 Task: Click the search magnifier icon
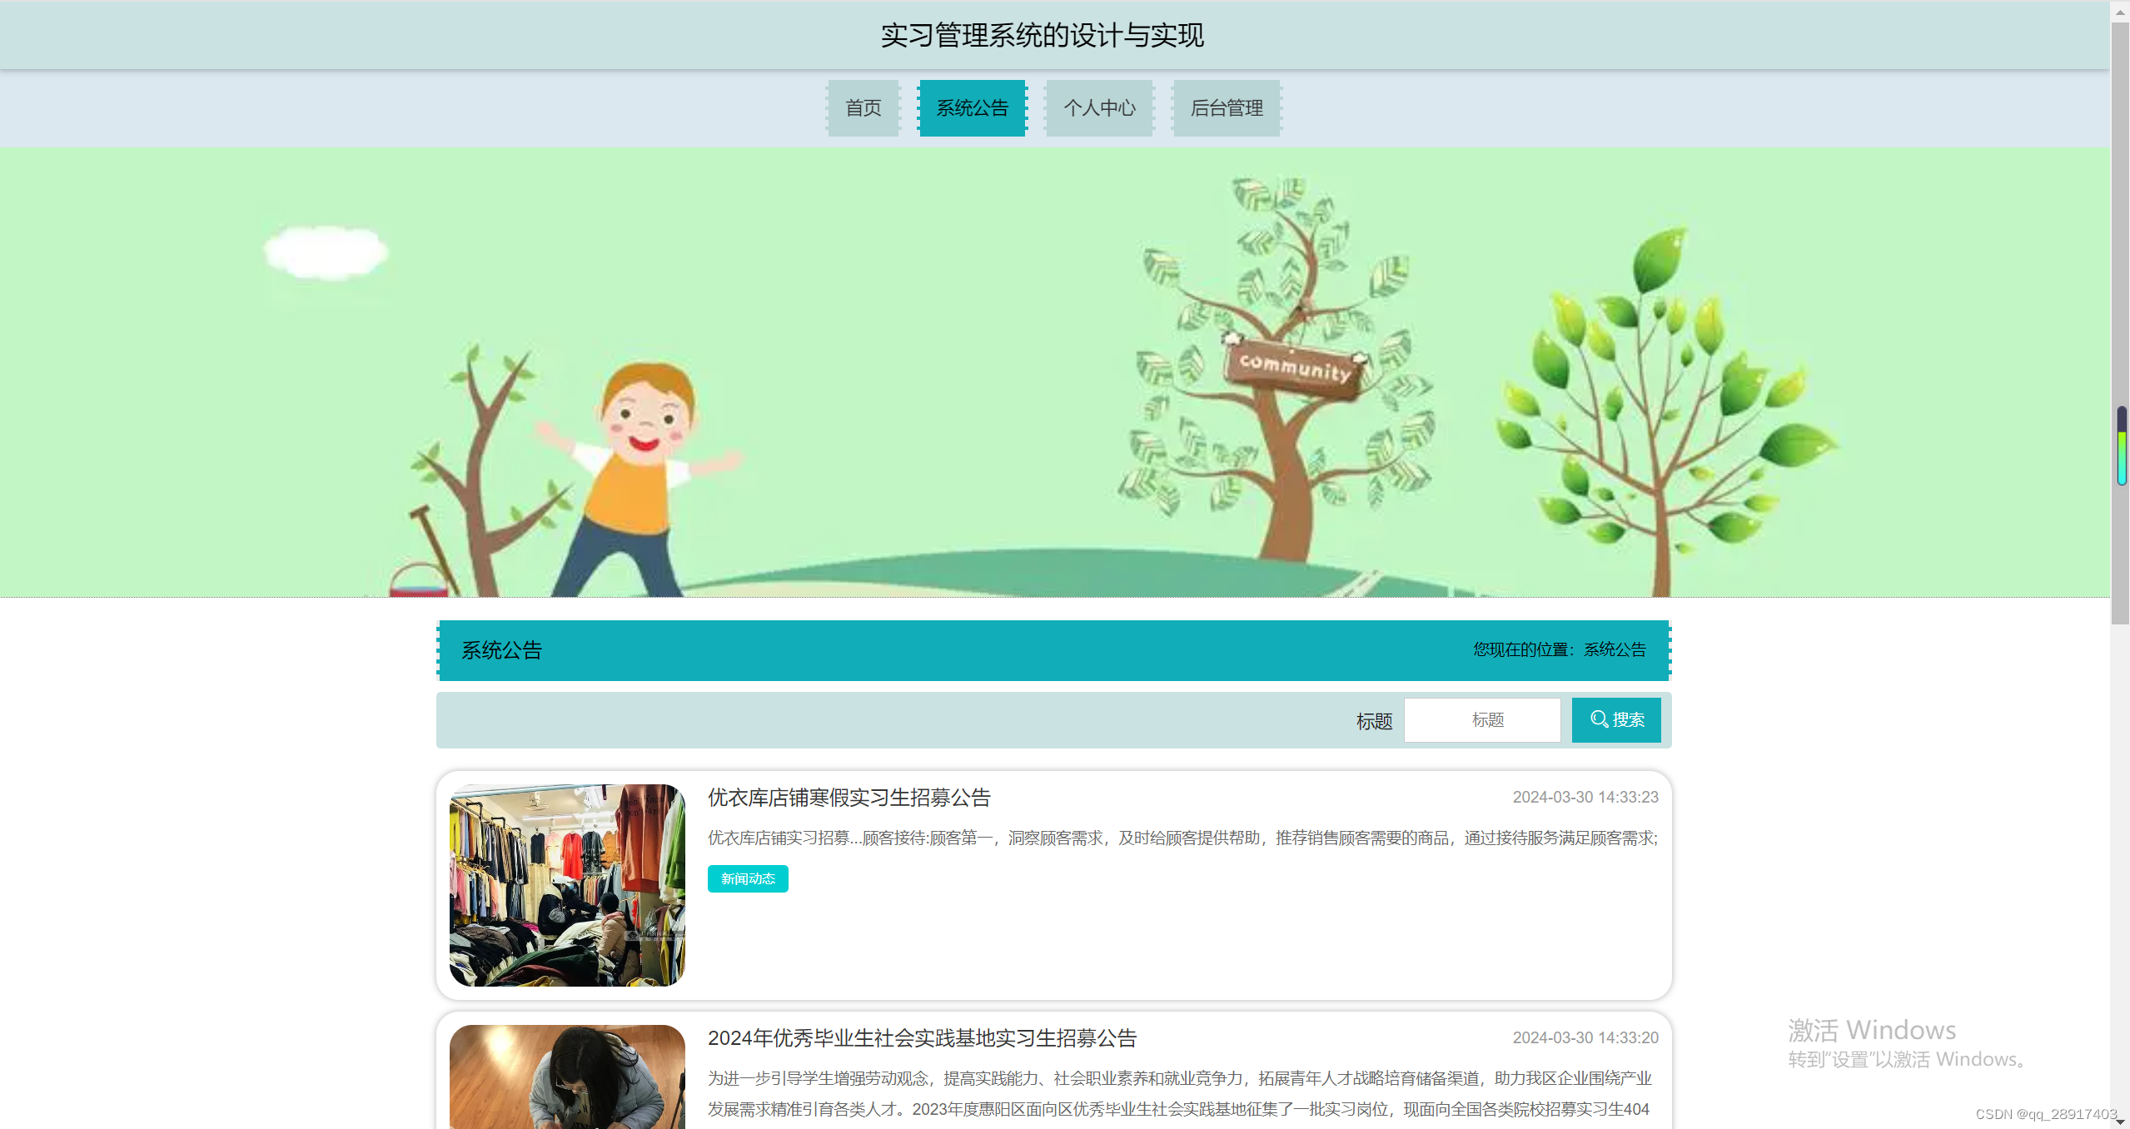pos(1599,719)
